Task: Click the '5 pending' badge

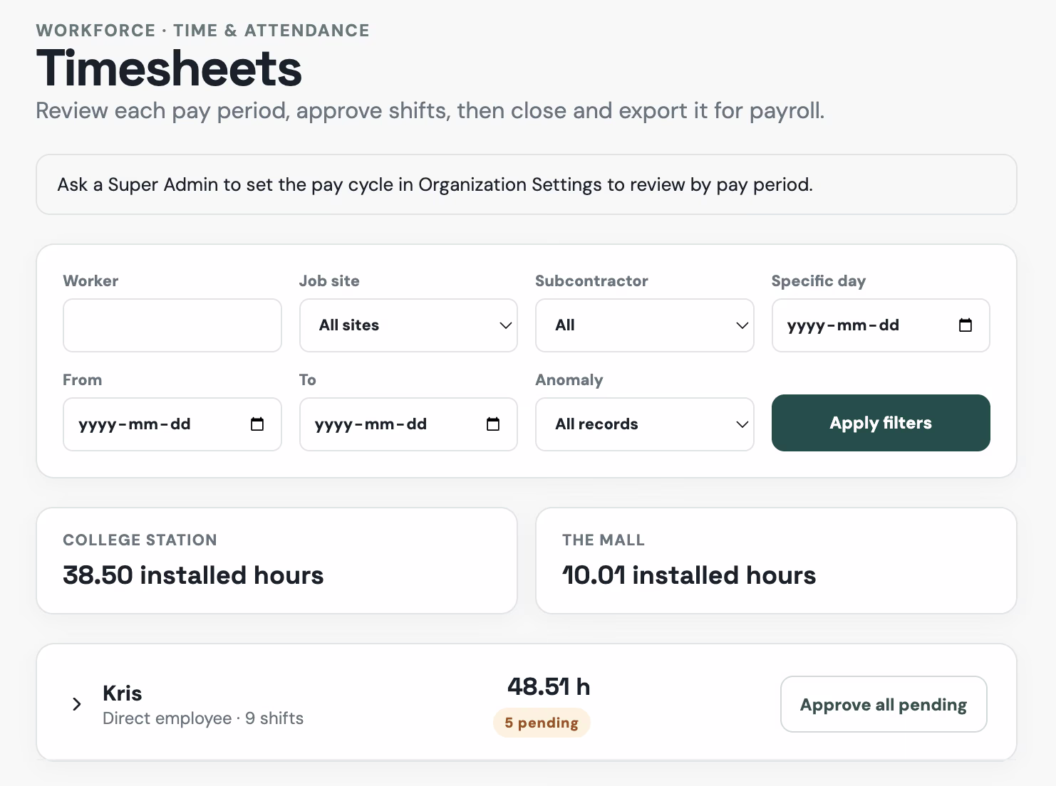Action: [x=542, y=723]
